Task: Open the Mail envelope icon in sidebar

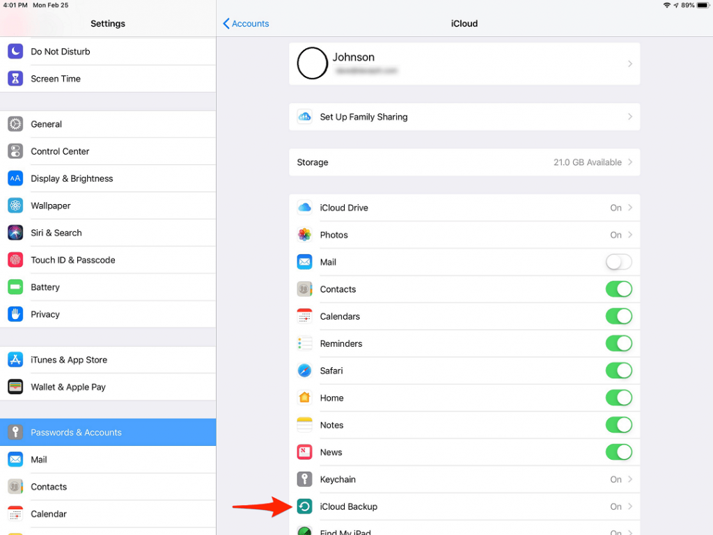Action: point(15,460)
